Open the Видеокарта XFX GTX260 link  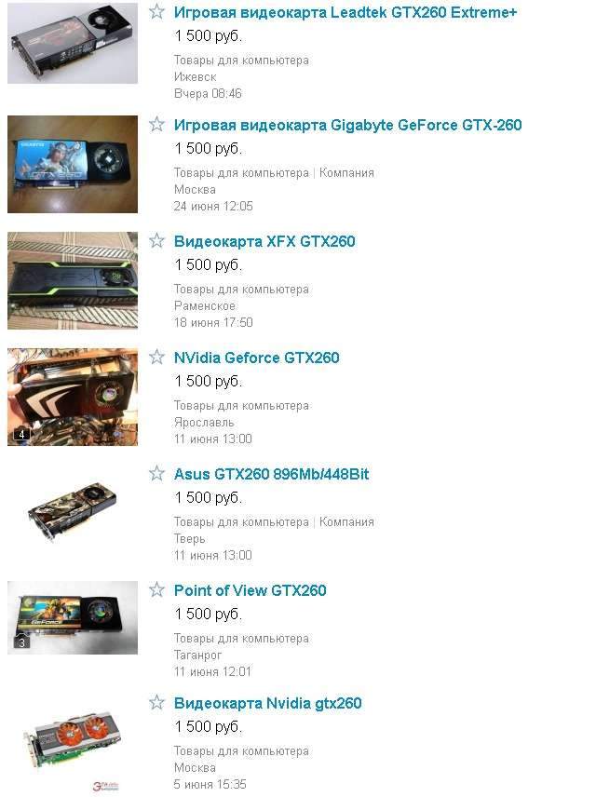(264, 241)
